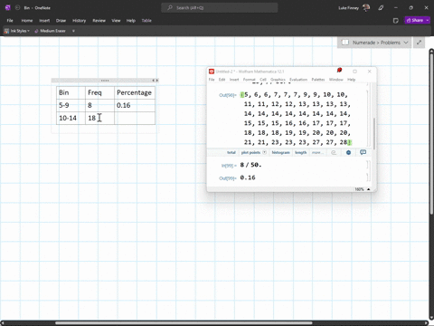Open the Mathematica File menu
The width and height of the screenshot is (434, 326).
[212, 80]
